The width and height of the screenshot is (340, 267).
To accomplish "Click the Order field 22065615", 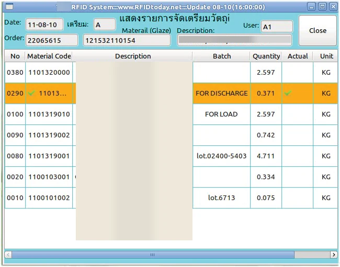I will coord(52,40).
